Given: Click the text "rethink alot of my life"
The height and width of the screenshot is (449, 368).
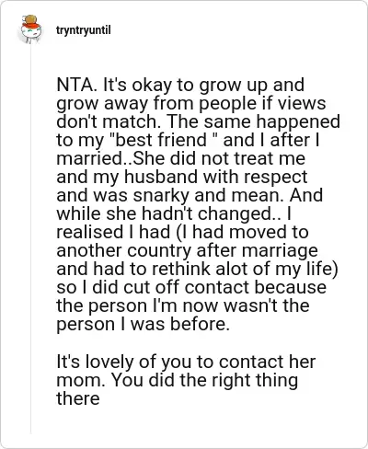Looking at the screenshot, I should coord(242,269).
